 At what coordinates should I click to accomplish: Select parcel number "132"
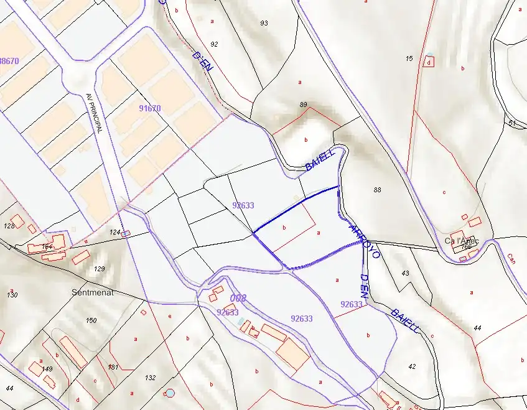point(150,378)
